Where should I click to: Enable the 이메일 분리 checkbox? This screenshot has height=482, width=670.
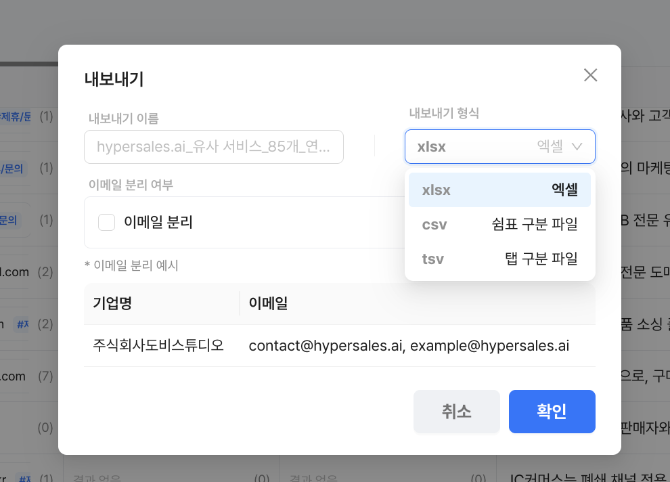106,222
